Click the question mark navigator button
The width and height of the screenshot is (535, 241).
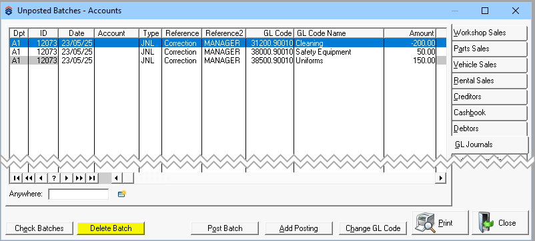tap(54, 178)
